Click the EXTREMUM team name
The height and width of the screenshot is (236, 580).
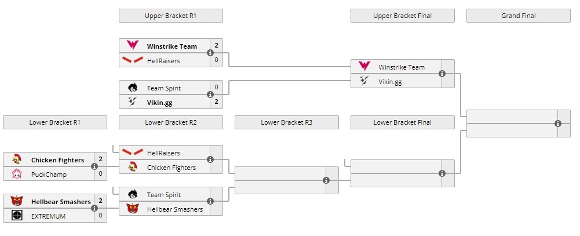point(49,216)
